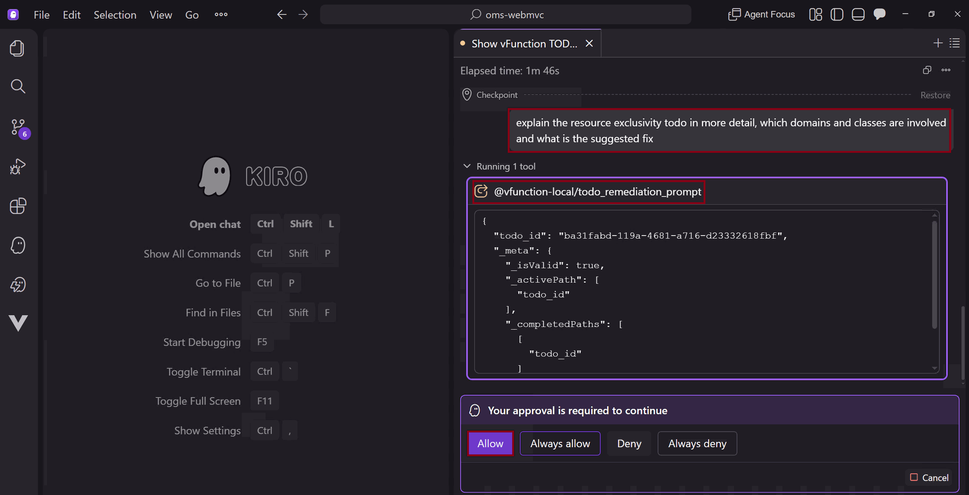
Task: Click the Checkpoint marker pin
Action: (x=467, y=94)
